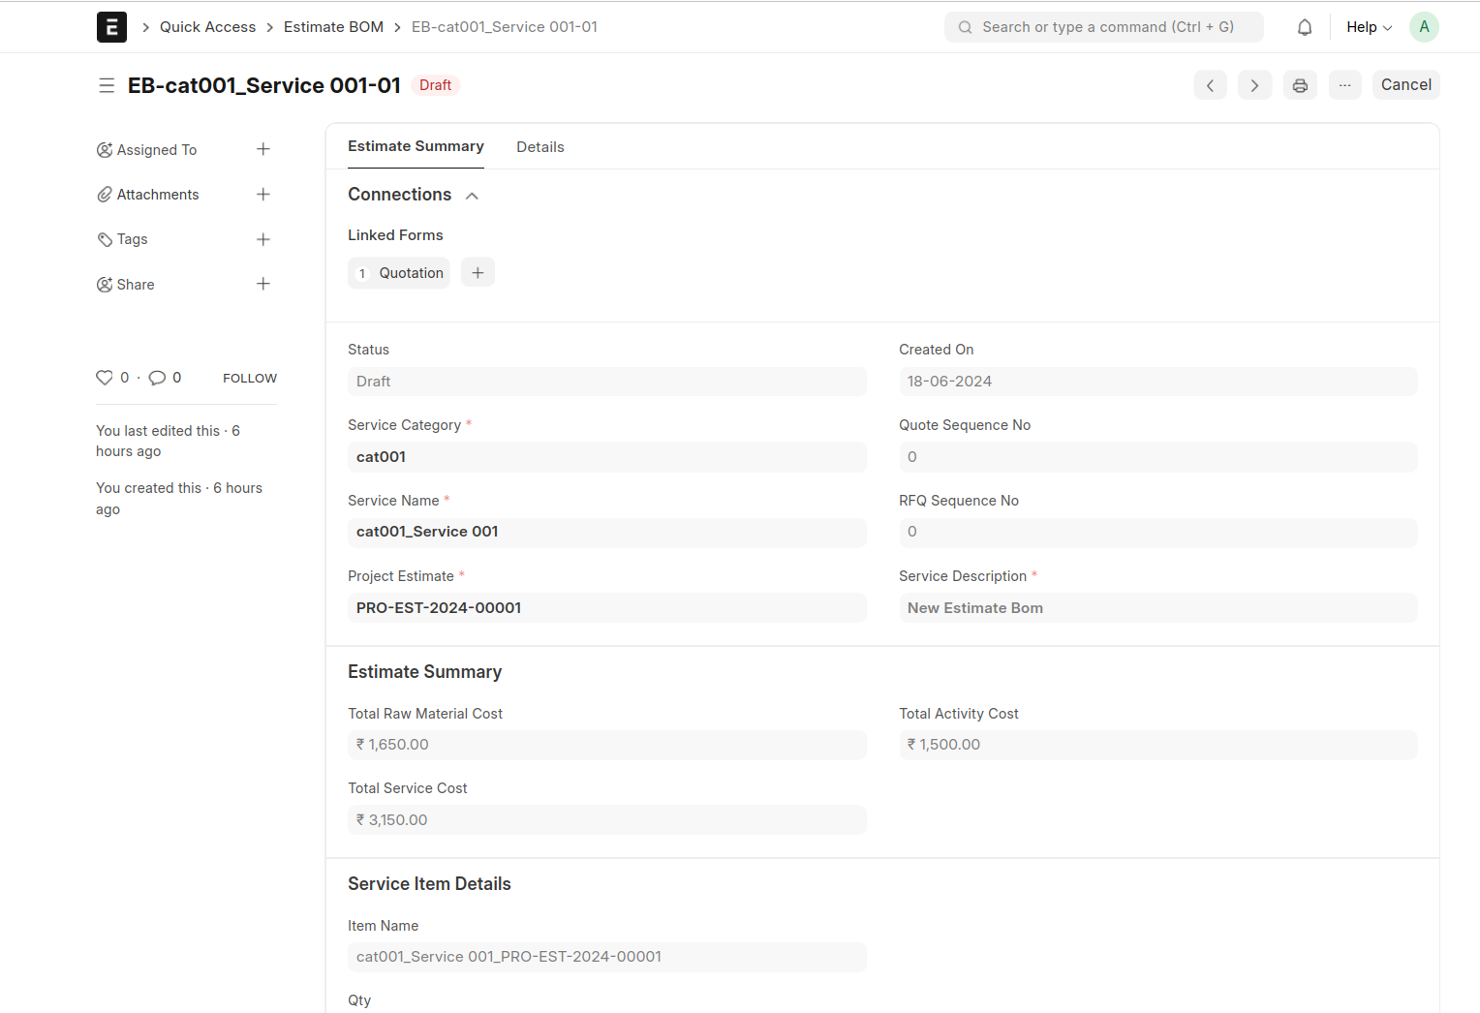
Task: Go to previous document with left arrow
Action: coord(1210,85)
